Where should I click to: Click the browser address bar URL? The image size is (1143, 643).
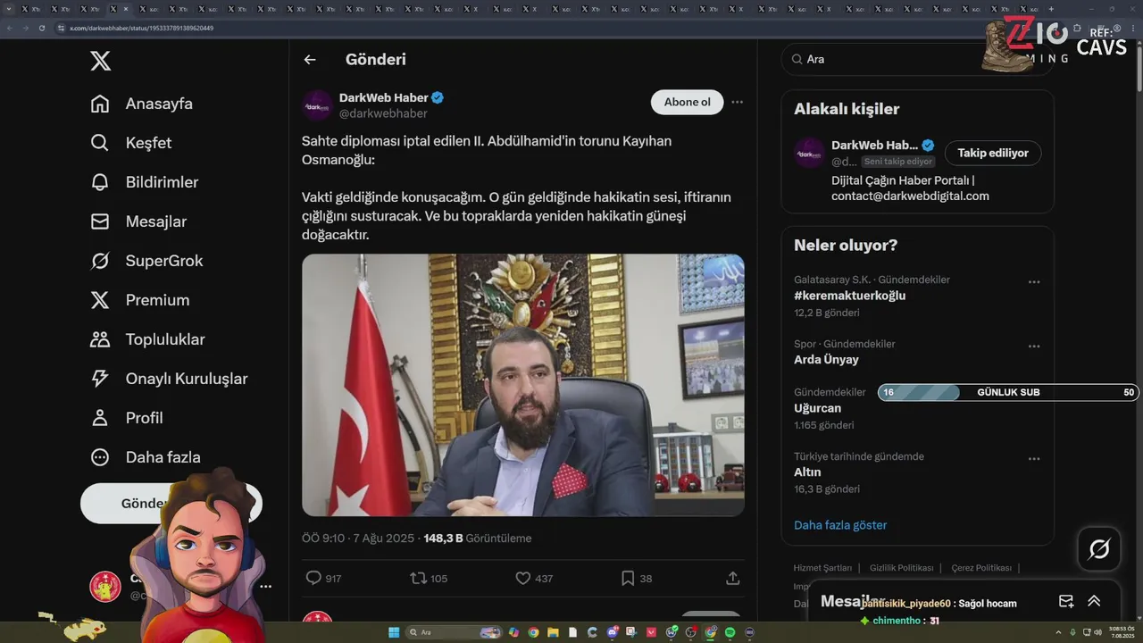click(141, 28)
